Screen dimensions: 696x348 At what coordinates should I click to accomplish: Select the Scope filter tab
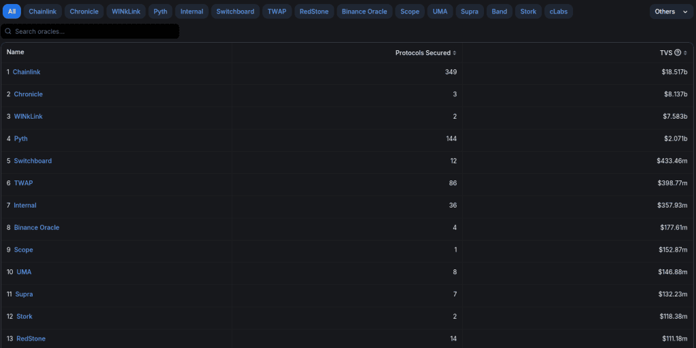tap(410, 12)
